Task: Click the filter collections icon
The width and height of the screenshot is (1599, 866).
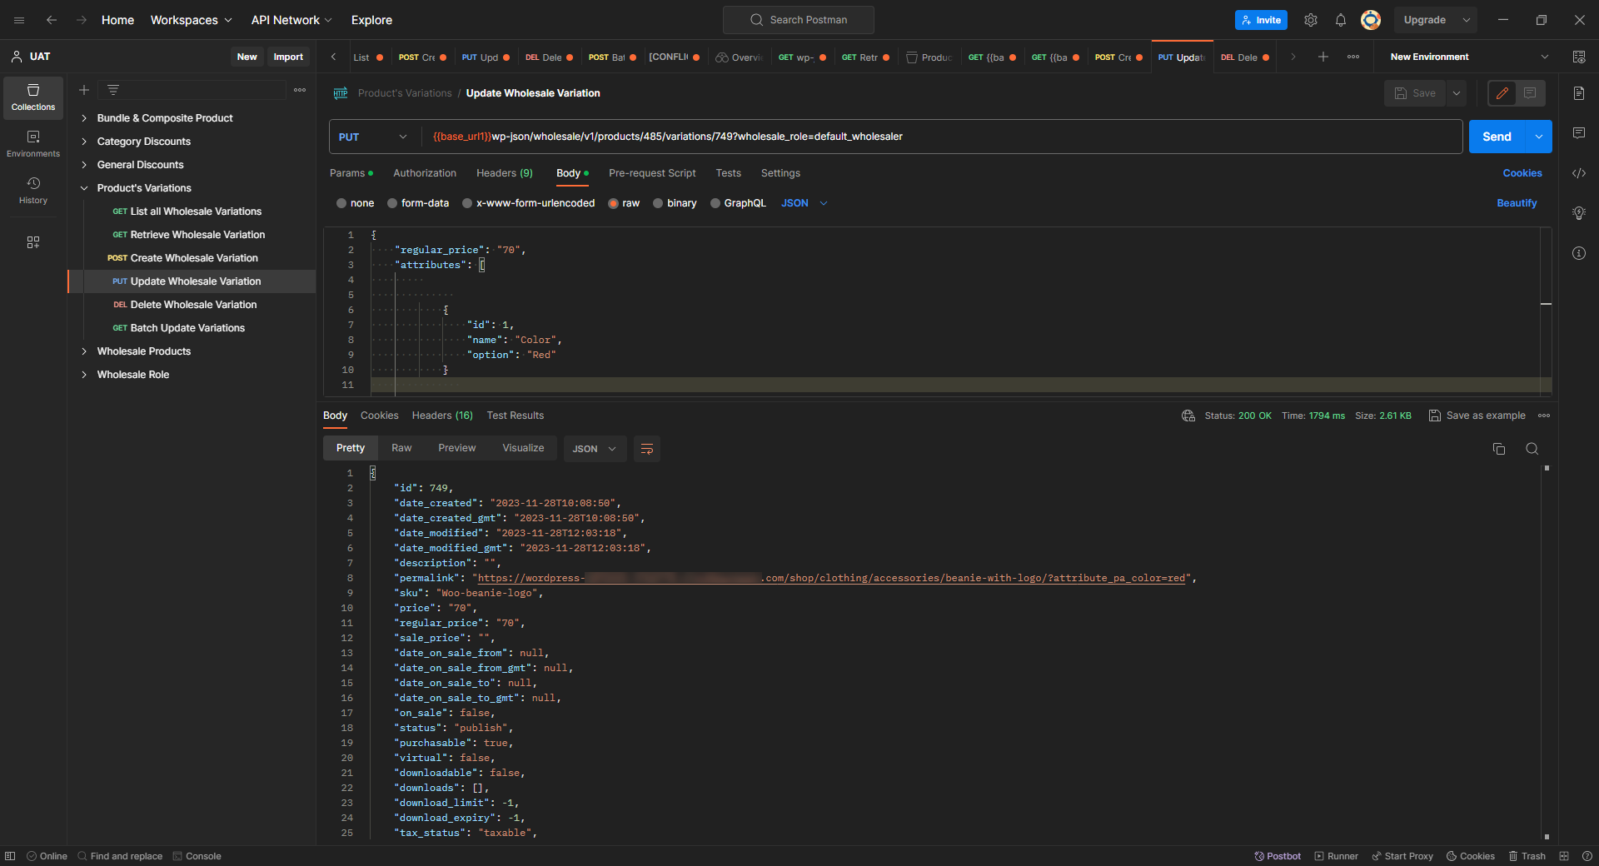Action: [113, 90]
